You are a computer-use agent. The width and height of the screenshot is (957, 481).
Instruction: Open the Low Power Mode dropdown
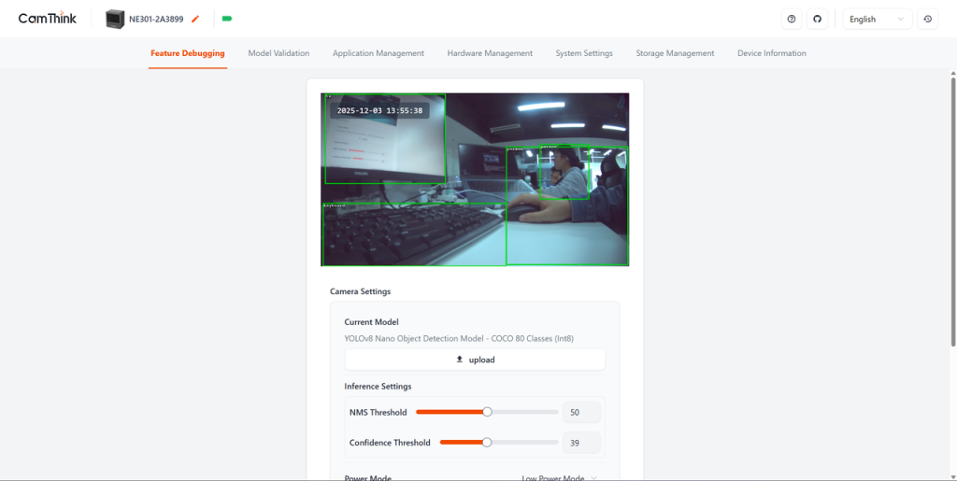[x=559, y=477]
